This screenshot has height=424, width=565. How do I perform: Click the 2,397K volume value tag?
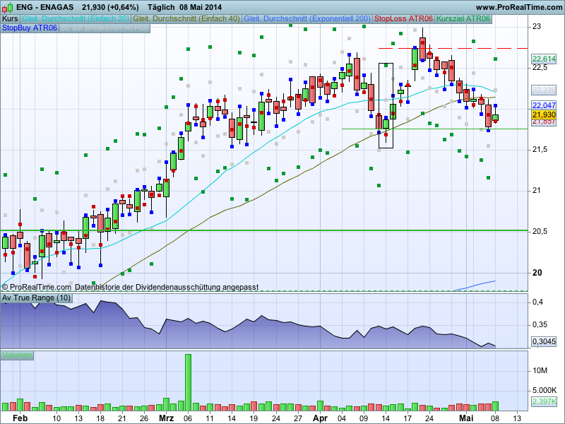(544, 401)
